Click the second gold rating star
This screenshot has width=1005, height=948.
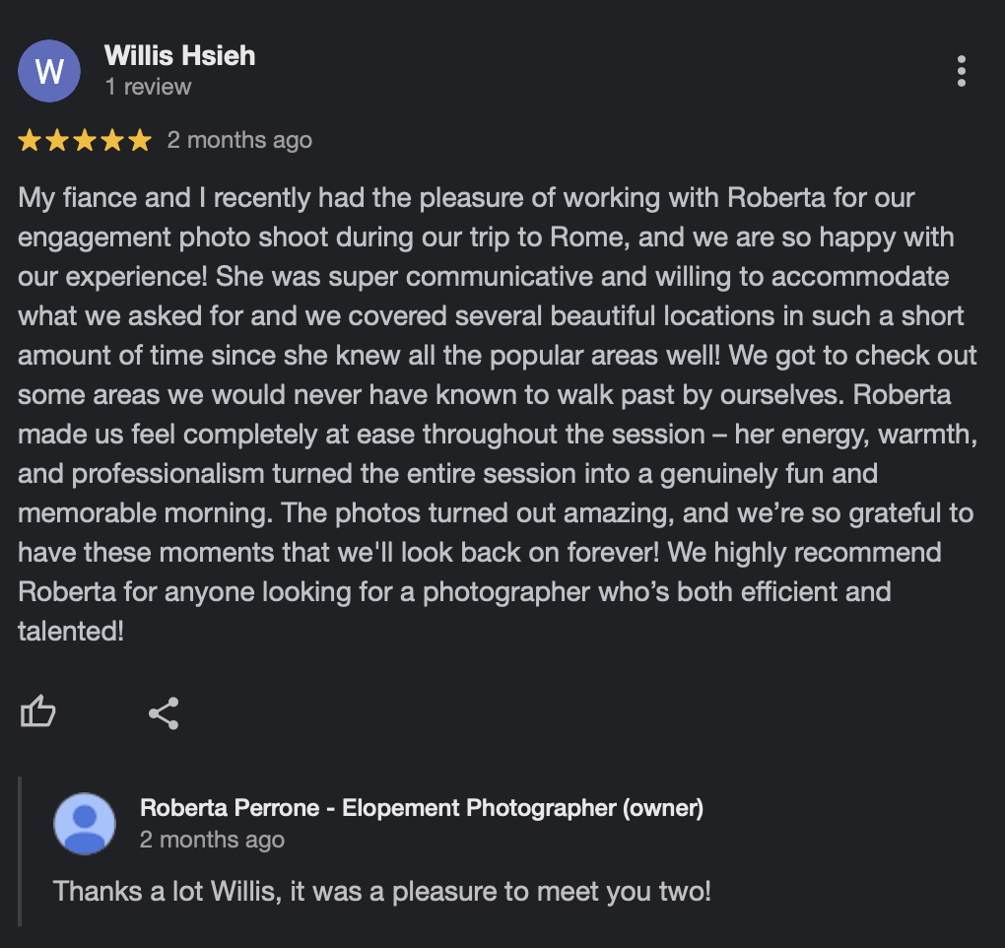(57, 141)
